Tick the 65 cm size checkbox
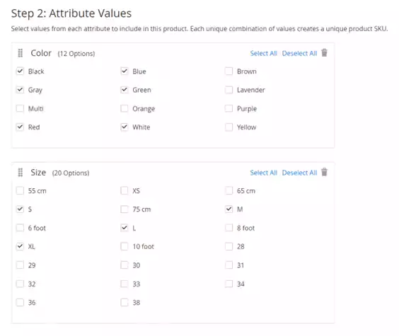The width and height of the screenshot is (399, 336). pos(229,190)
